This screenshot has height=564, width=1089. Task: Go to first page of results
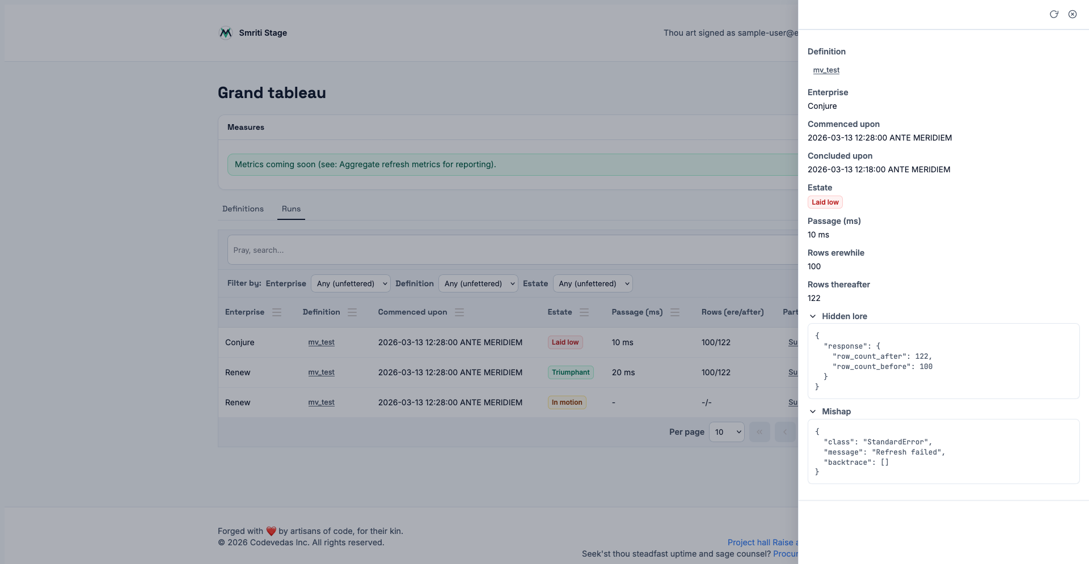[x=759, y=432]
